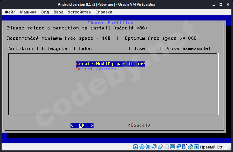Screen dimensions: 233x152
Task: Click the virtualization V chip status icon
Action: point(184,147)
